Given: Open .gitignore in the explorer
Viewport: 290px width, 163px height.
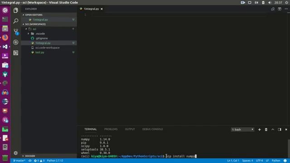Looking at the screenshot, I should 42,38.
